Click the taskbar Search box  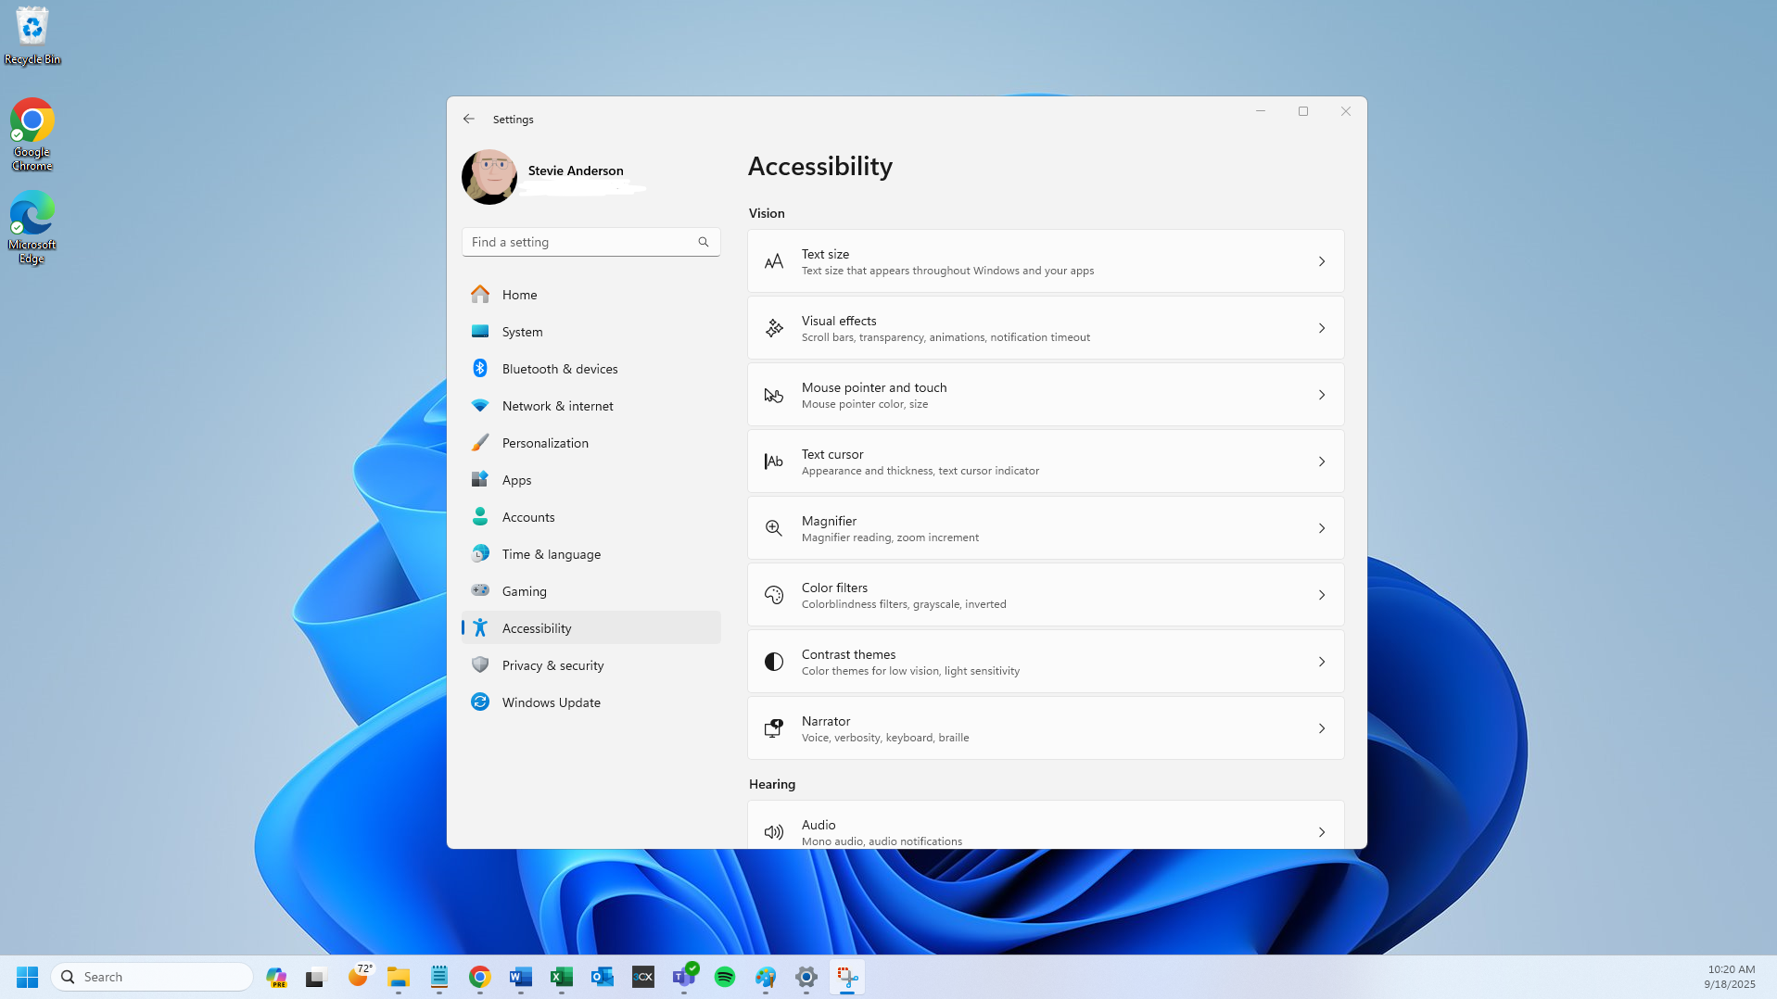153,977
